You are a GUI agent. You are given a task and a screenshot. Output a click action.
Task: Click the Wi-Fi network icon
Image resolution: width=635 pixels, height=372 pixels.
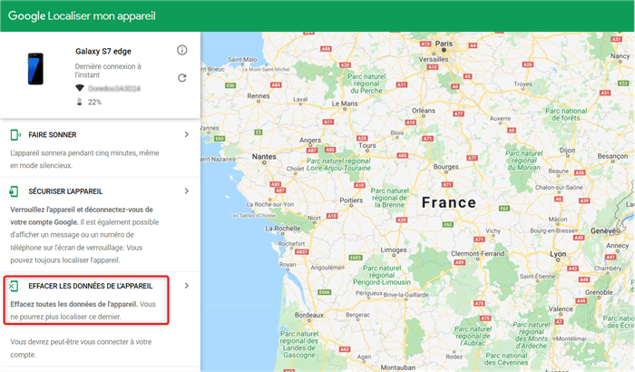click(x=80, y=88)
